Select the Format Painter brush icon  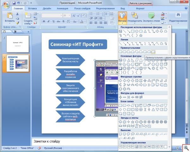pos(17,23)
